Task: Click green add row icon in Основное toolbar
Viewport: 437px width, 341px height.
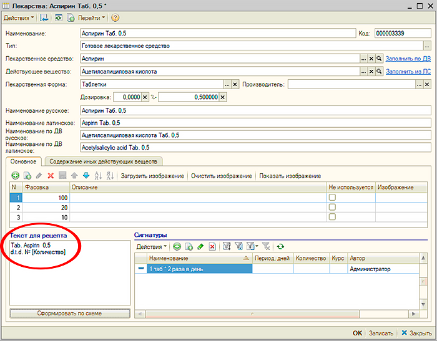Action: click(16, 176)
